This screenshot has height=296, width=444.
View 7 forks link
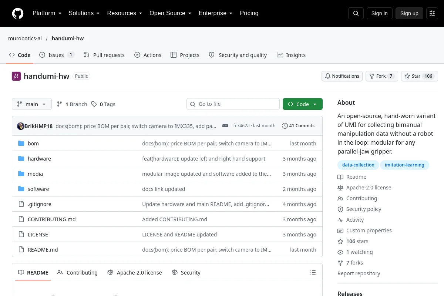[x=350, y=263]
